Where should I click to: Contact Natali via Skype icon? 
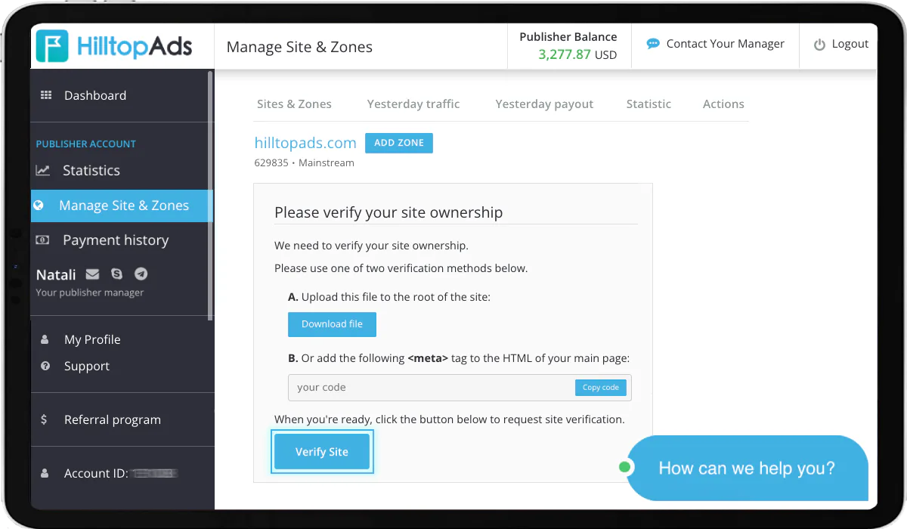click(116, 274)
